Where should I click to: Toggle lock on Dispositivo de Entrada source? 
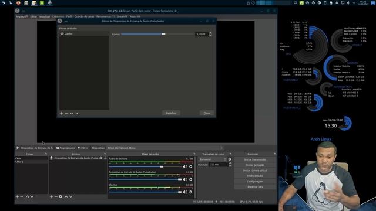[x=105, y=158]
